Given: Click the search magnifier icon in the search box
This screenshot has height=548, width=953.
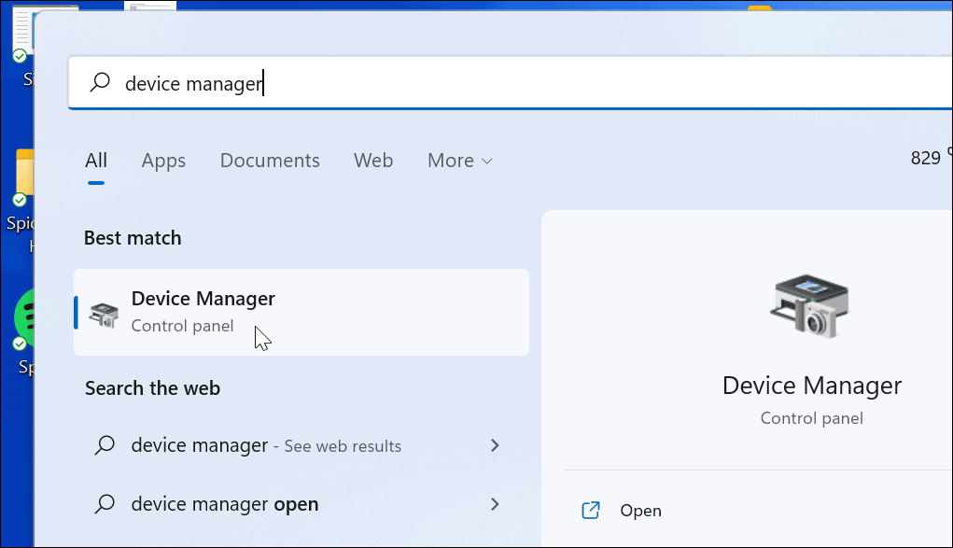Looking at the screenshot, I should pyautogui.click(x=99, y=82).
